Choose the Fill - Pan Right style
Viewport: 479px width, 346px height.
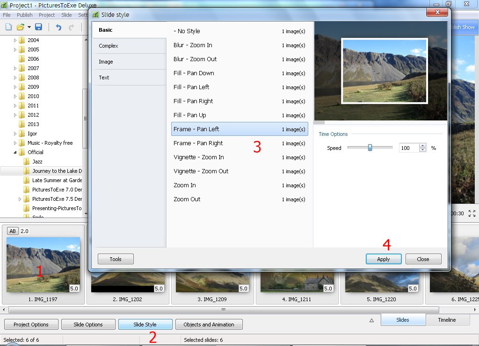[x=239, y=101]
